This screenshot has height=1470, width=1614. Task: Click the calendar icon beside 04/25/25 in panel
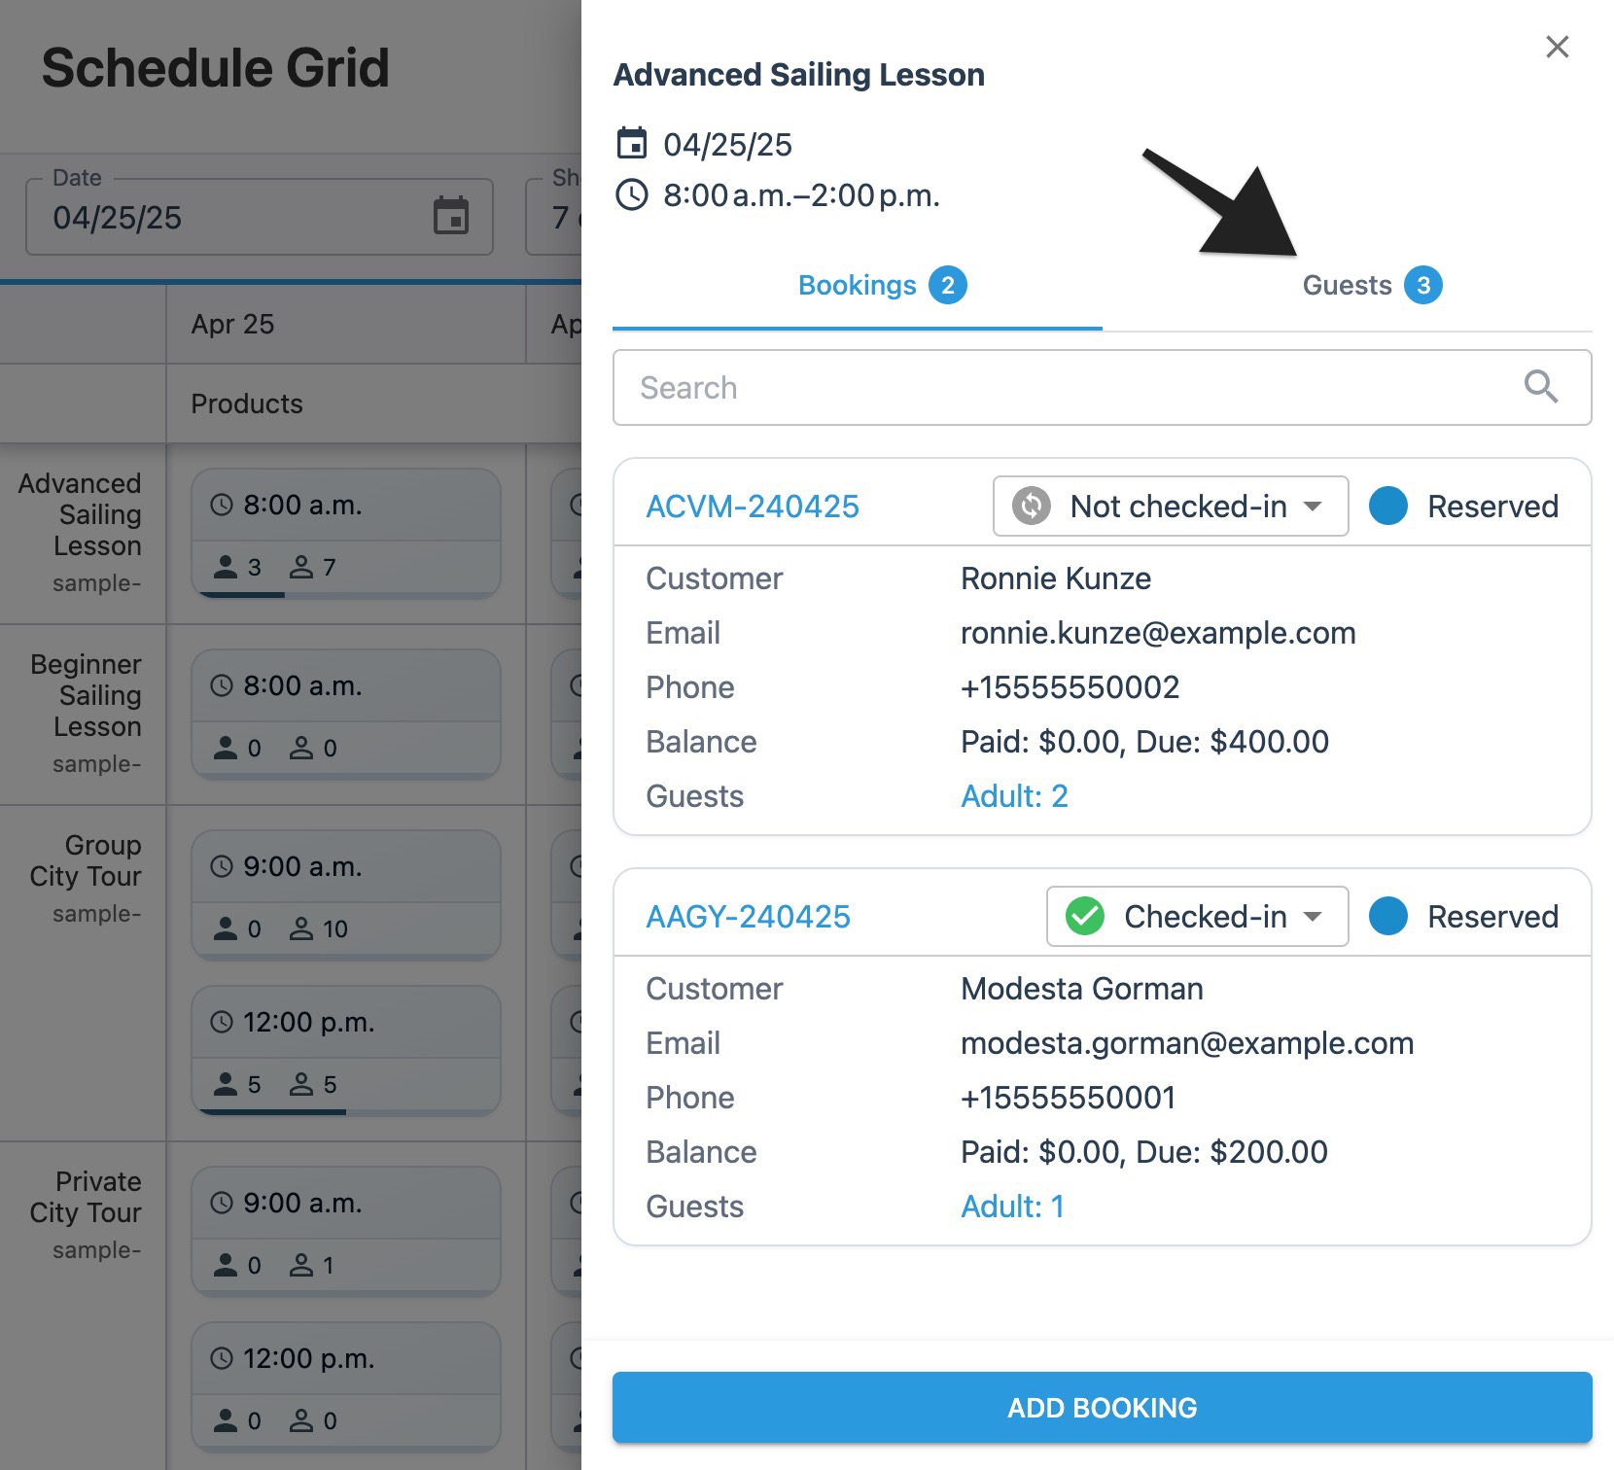click(x=632, y=144)
